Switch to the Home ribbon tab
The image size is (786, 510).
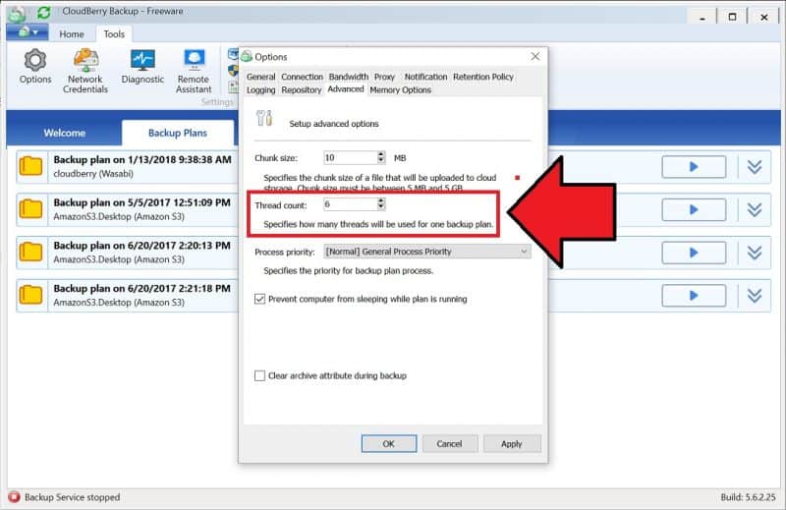[72, 34]
